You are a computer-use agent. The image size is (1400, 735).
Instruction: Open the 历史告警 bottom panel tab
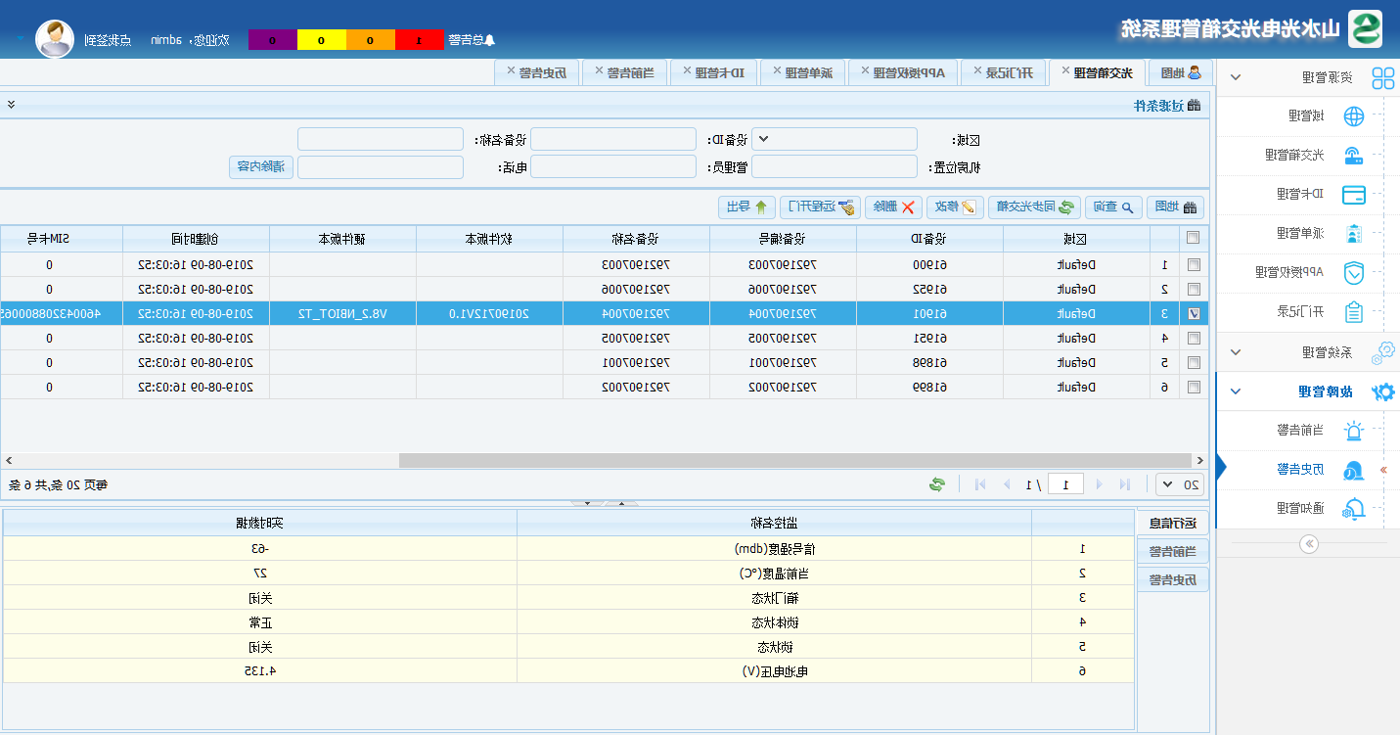(x=1174, y=579)
